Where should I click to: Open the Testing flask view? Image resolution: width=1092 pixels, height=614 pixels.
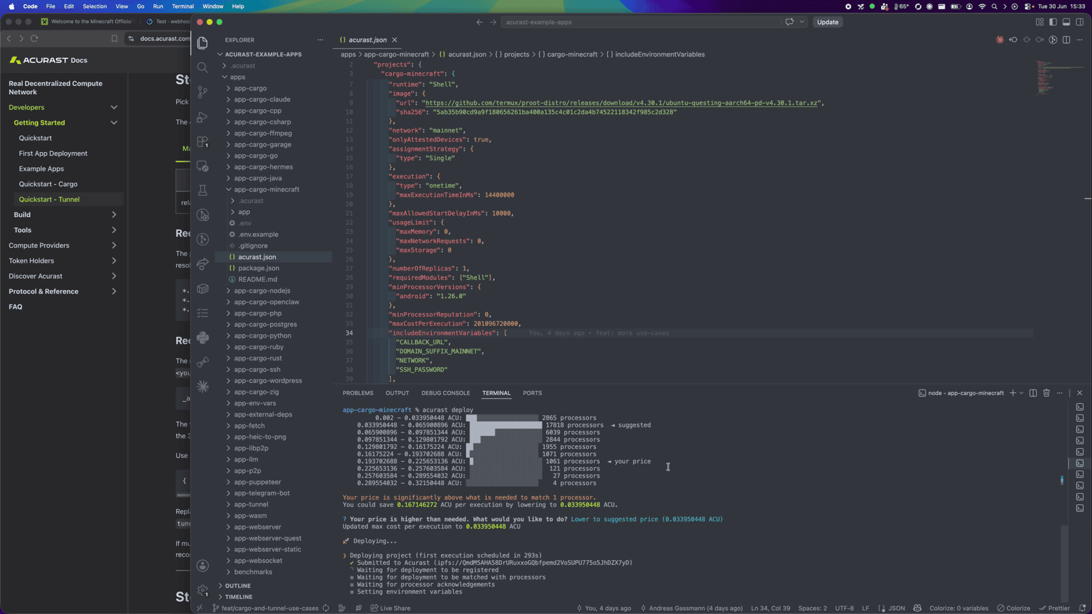tap(203, 190)
